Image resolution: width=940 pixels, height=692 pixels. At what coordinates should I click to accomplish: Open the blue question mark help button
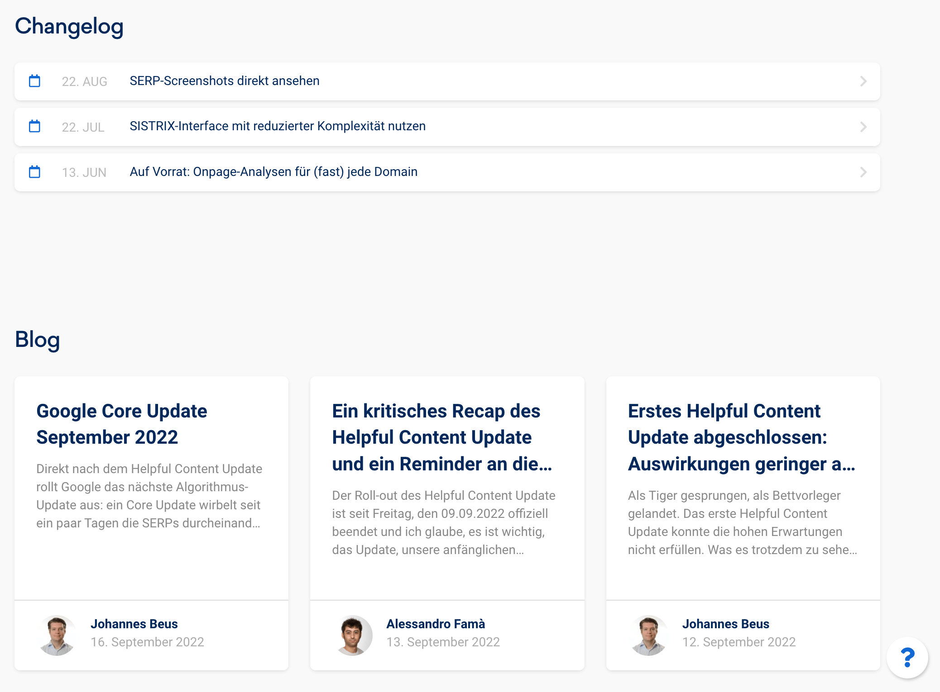coord(907,658)
